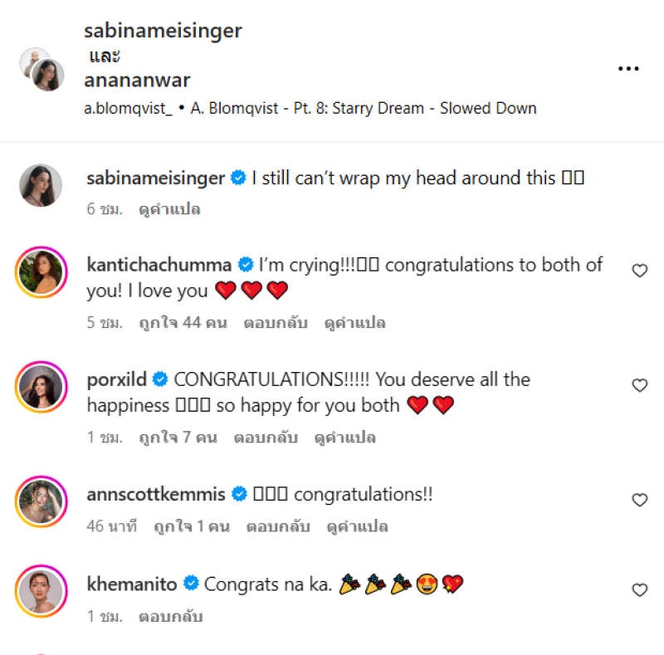
Task: Open sabinameisinger's profile picture in caption
Action: [41, 184]
